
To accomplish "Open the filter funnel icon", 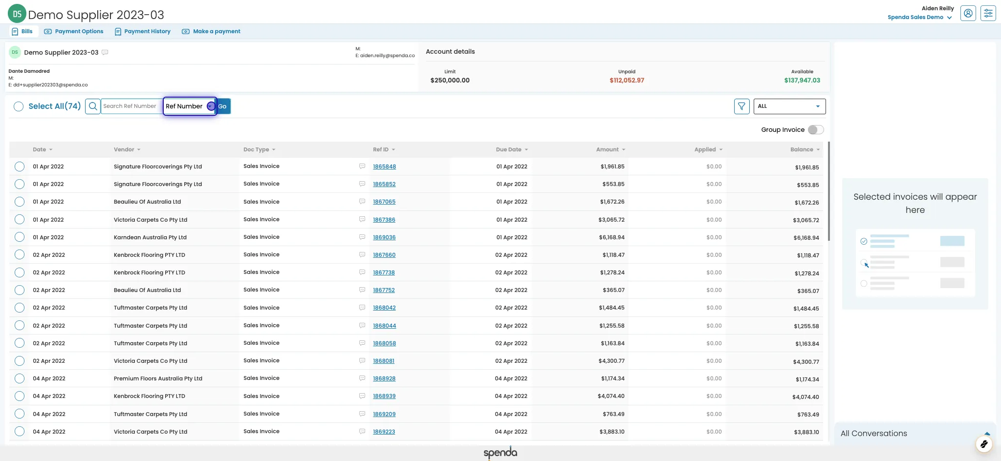I will (x=741, y=106).
